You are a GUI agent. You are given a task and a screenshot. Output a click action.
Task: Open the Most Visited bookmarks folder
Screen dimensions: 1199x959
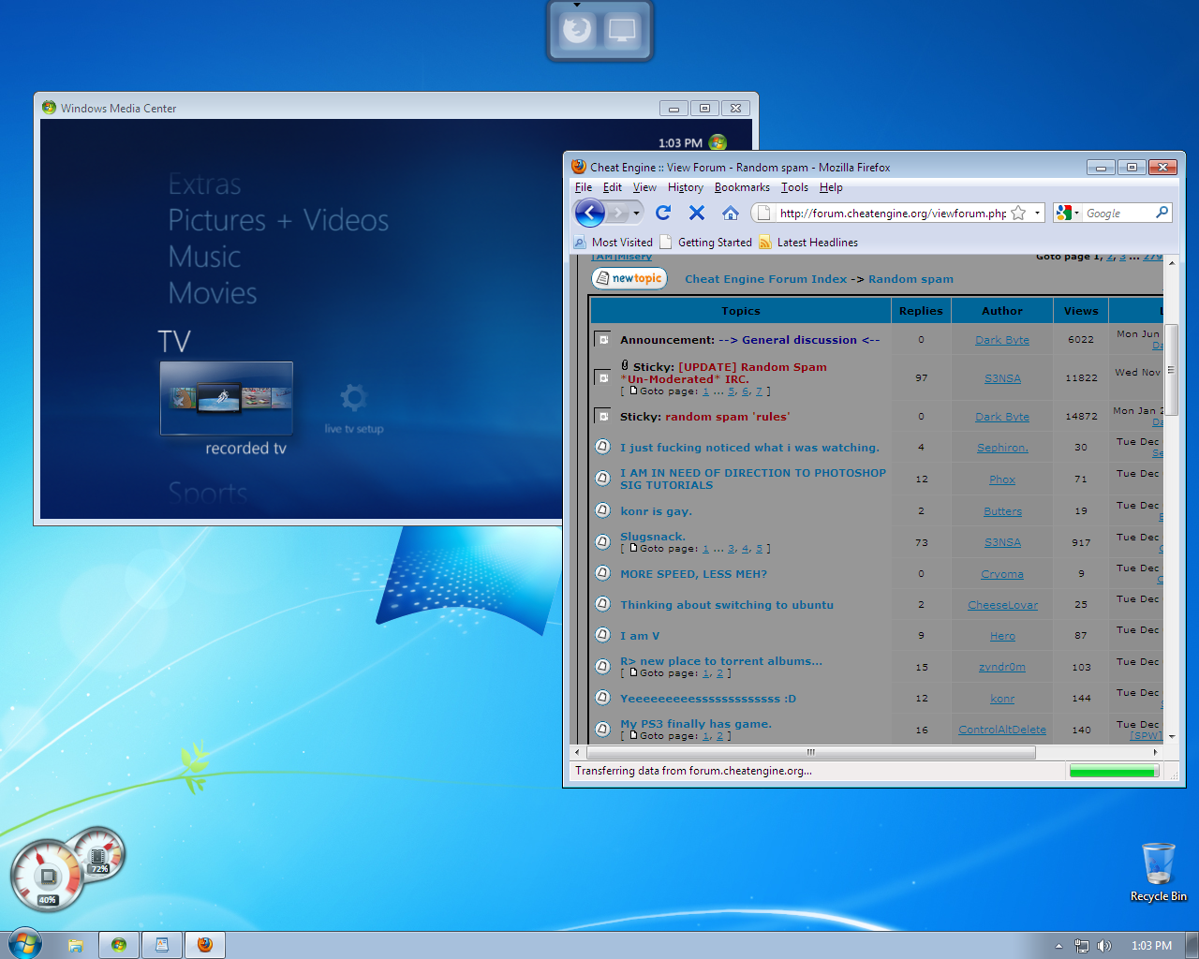[x=614, y=243]
